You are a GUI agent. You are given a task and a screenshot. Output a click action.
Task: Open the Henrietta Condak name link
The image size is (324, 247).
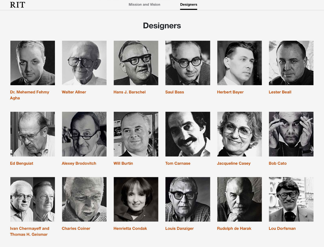(130, 228)
